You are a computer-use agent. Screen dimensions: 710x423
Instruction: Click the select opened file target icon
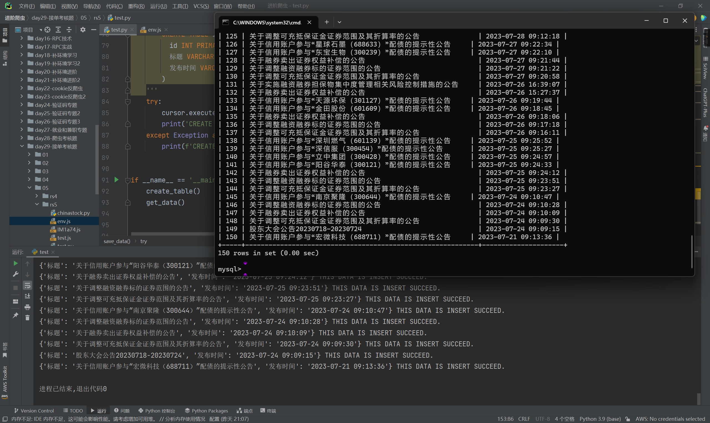[47, 30]
